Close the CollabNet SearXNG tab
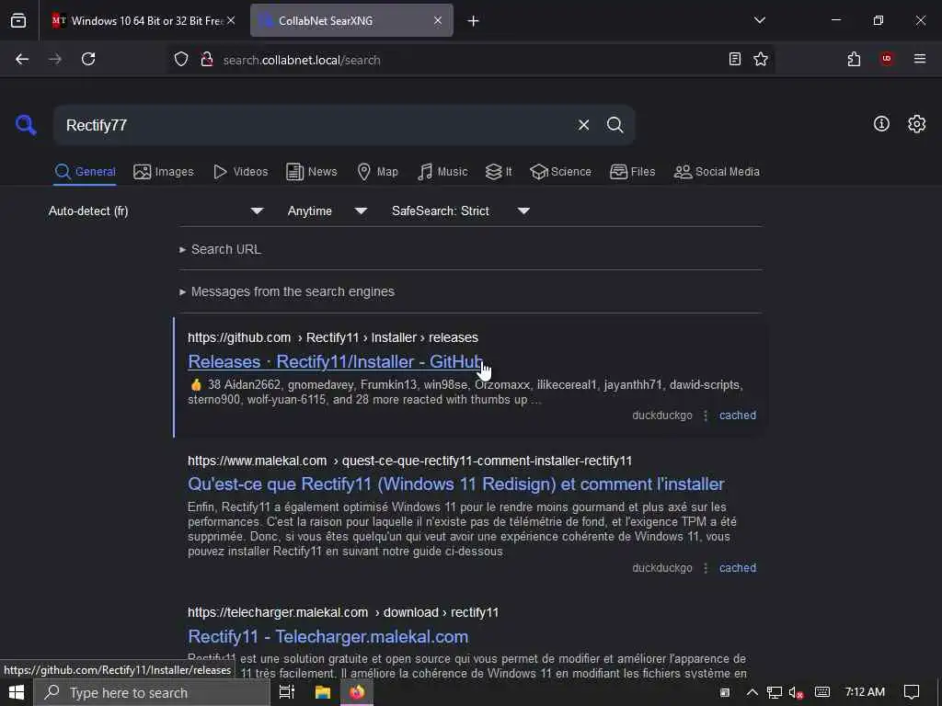942x706 pixels. (x=438, y=20)
